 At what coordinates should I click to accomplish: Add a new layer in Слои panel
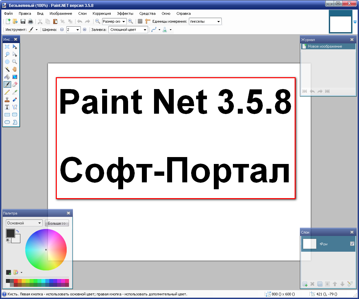[305, 284]
